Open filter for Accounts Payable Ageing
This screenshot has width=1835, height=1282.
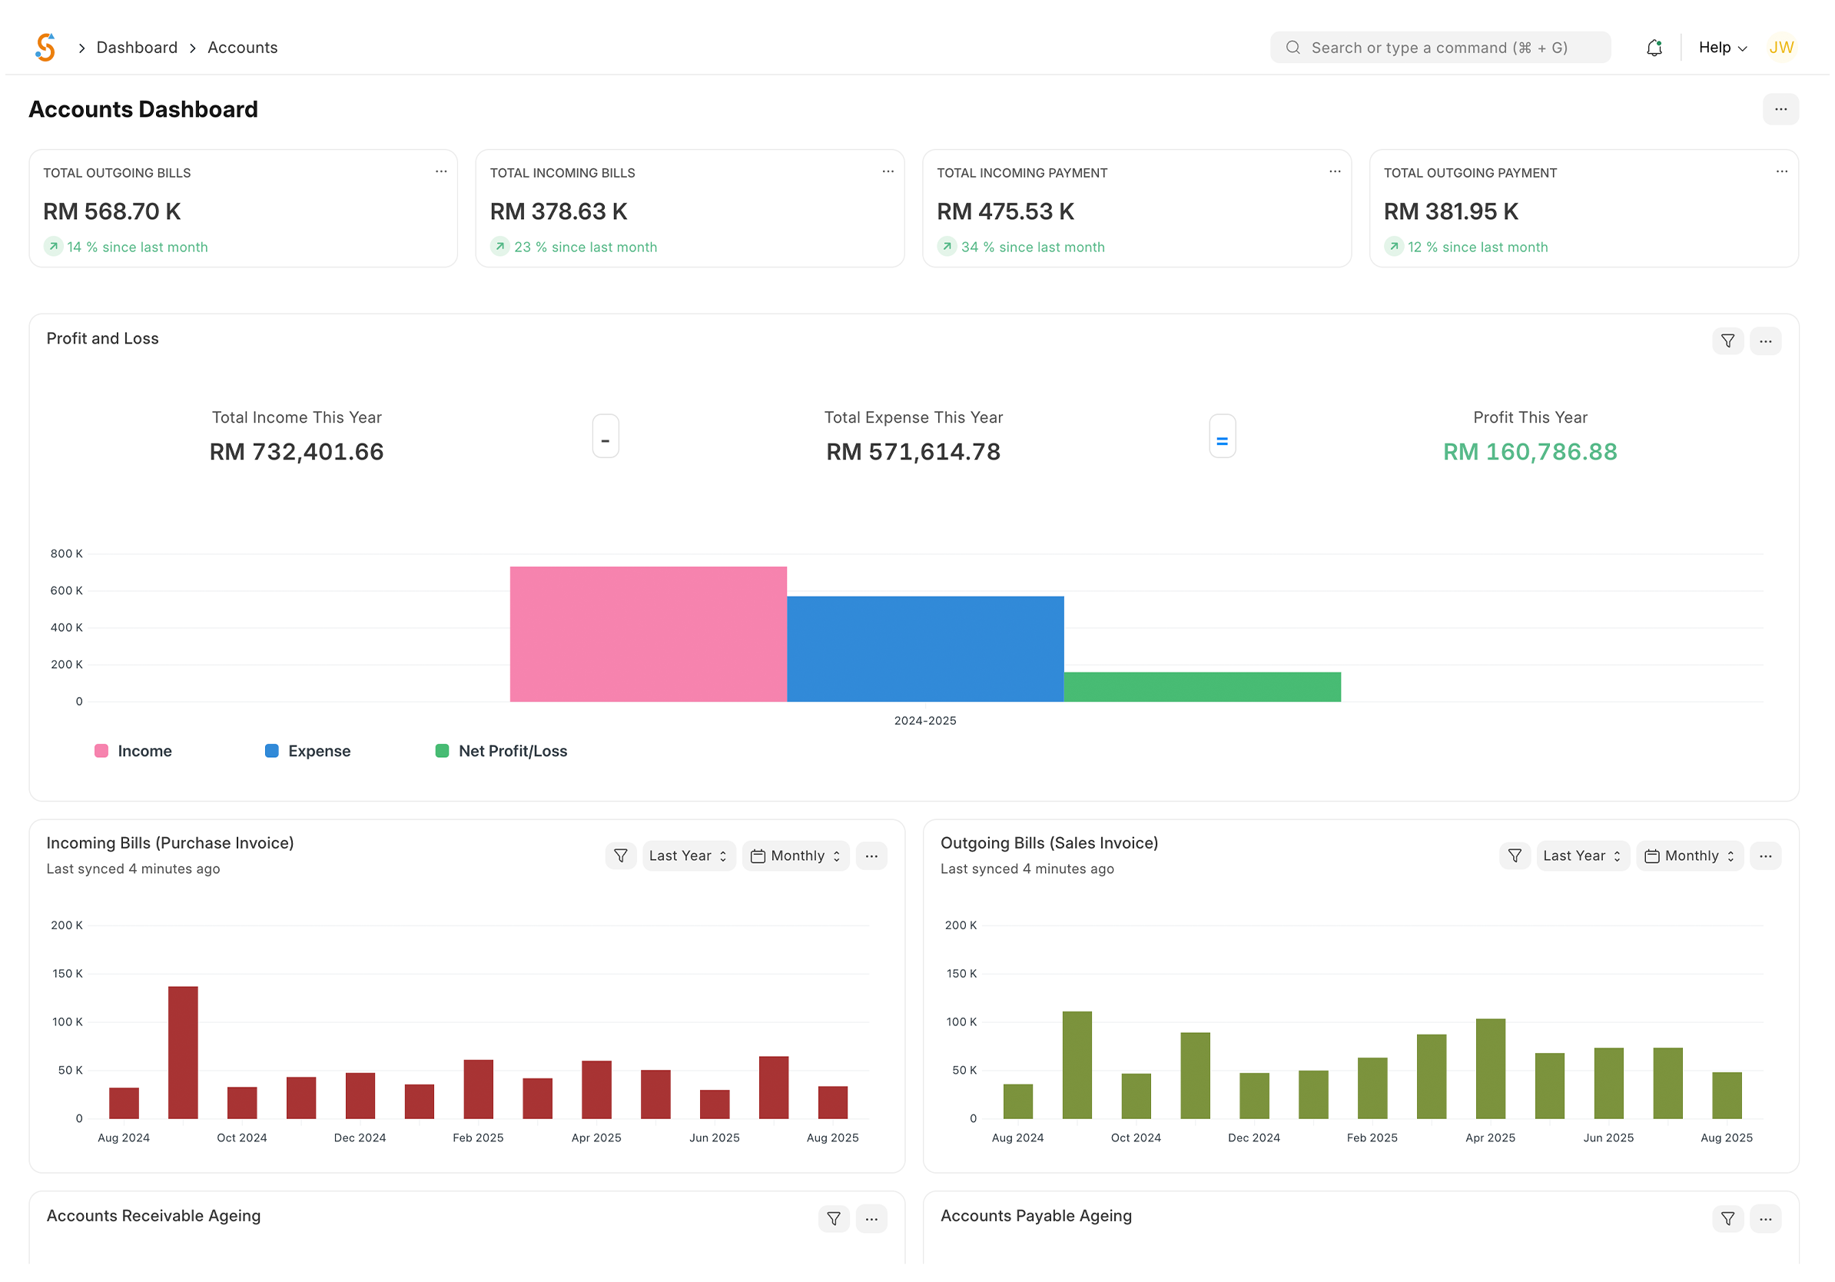(x=1727, y=1219)
